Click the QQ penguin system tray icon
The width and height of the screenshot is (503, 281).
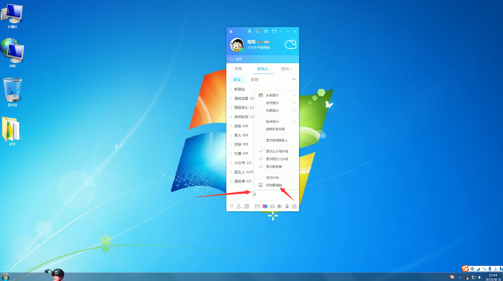pos(467,277)
